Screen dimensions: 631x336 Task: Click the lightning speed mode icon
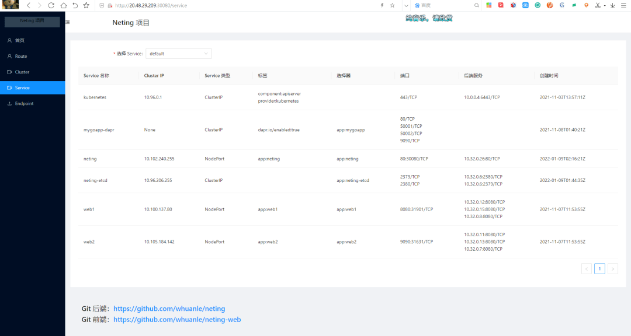pos(382,5)
